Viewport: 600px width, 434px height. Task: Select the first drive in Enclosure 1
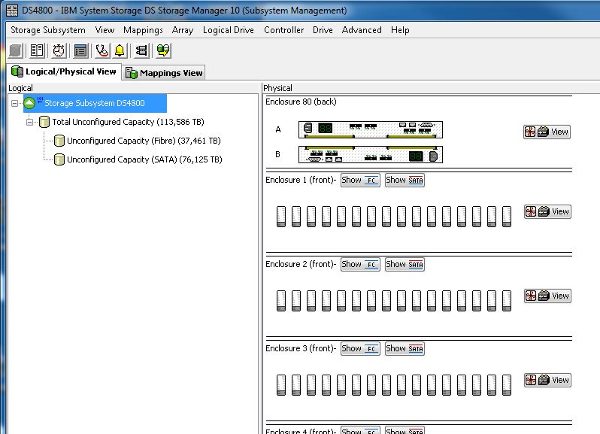click(281, 216)
